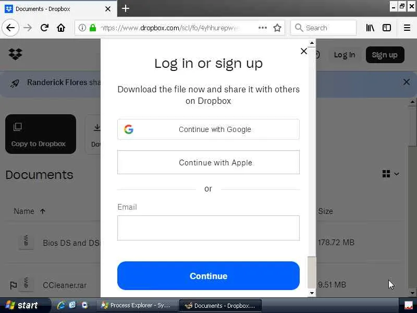Click the blue Continue button
The image size is (417, 313).
(208, 276)
